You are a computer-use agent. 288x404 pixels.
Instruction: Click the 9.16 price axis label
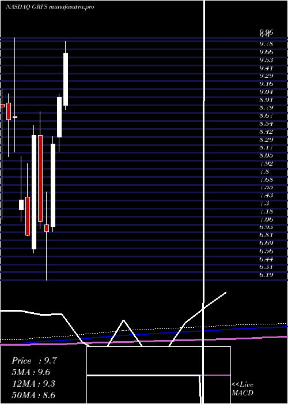[266, 84]
